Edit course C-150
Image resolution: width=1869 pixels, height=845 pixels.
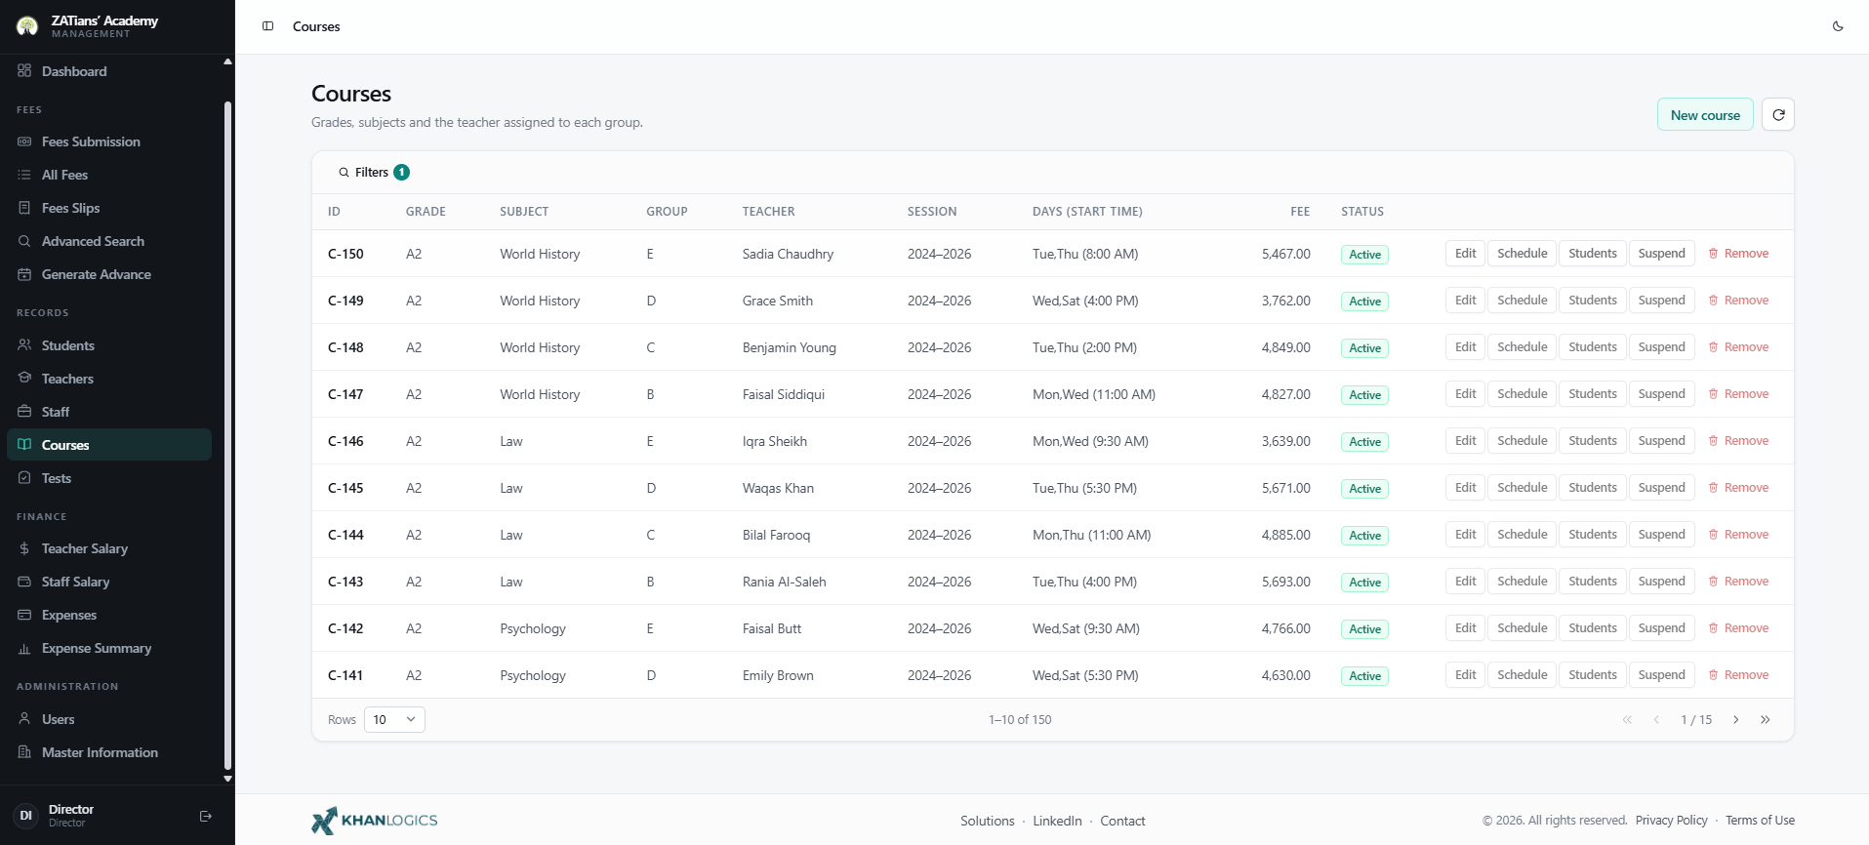1465,254
